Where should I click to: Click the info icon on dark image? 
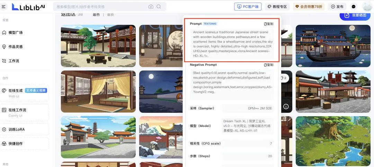(x=286, y=106)
